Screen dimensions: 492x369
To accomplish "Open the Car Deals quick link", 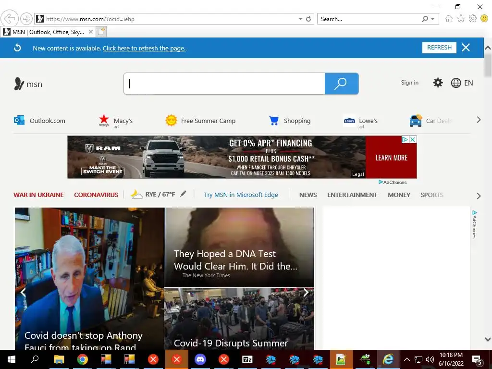I will click(x=430, y=121).
